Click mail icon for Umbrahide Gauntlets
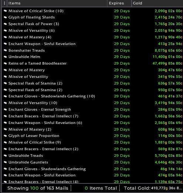Screen dimensions: 183x193 pos(5,162)
